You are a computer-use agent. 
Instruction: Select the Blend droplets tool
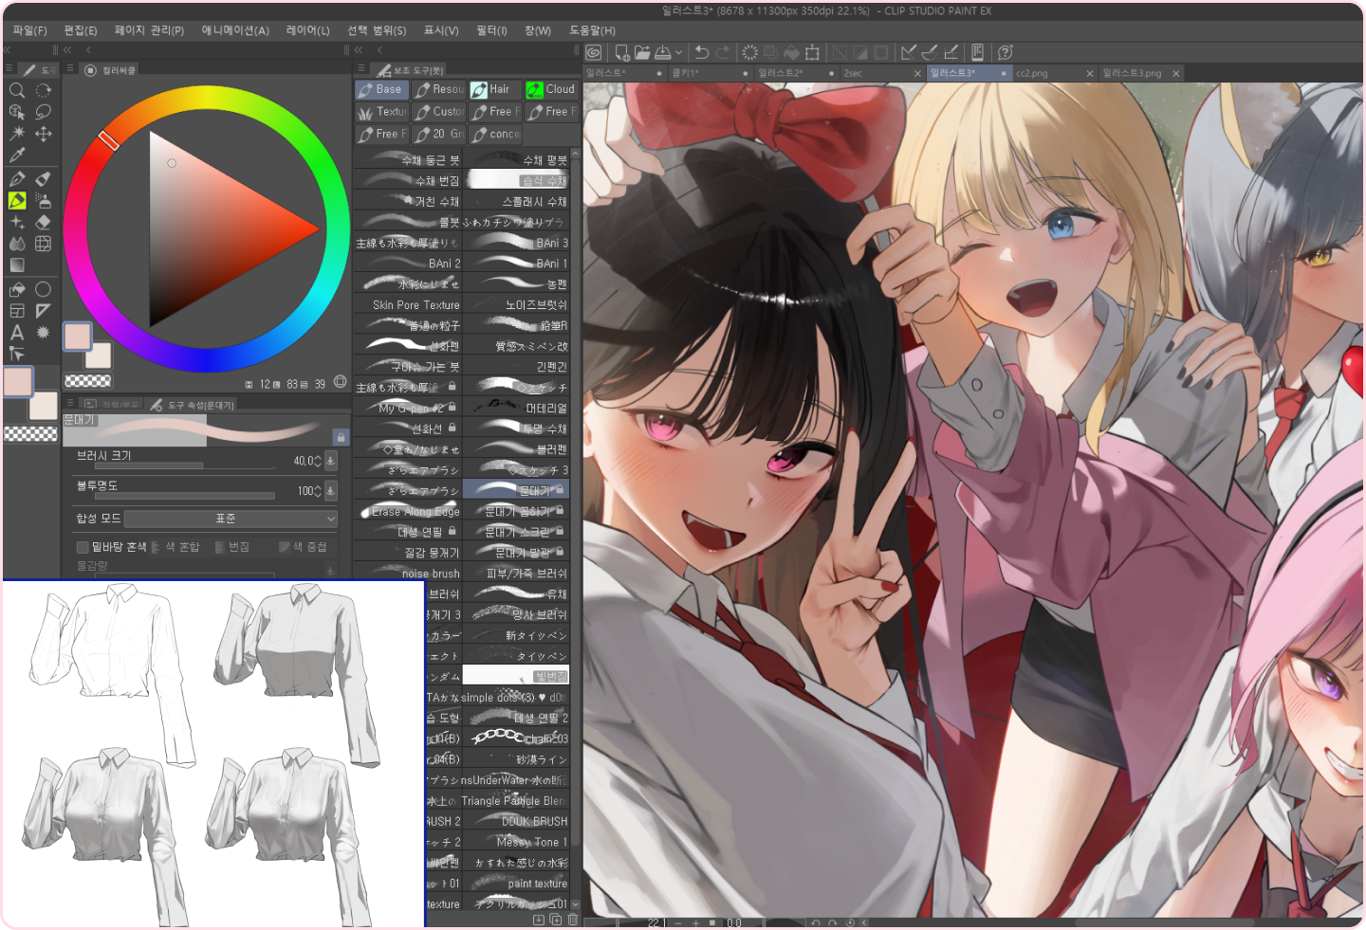tap(17, 244)
